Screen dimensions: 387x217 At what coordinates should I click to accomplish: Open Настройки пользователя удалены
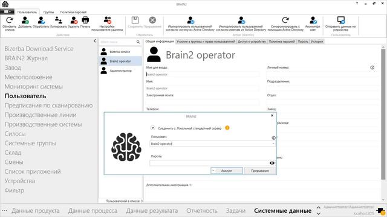pos(107,24)
